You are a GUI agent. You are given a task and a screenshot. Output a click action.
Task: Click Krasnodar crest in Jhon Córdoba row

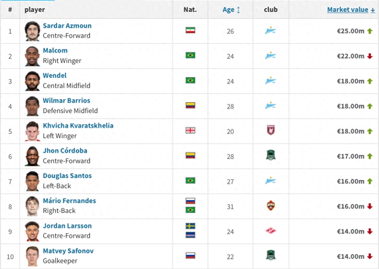pyautogui.click(x=270, y=156)
